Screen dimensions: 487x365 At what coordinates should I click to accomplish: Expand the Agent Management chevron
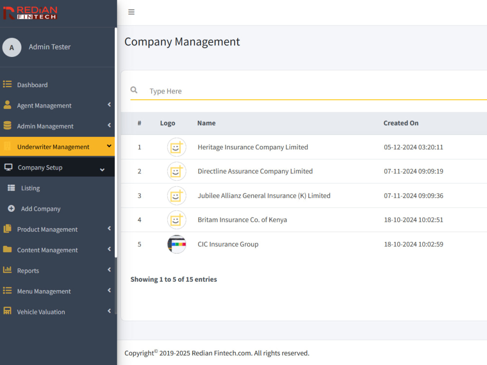pos(109,105)
